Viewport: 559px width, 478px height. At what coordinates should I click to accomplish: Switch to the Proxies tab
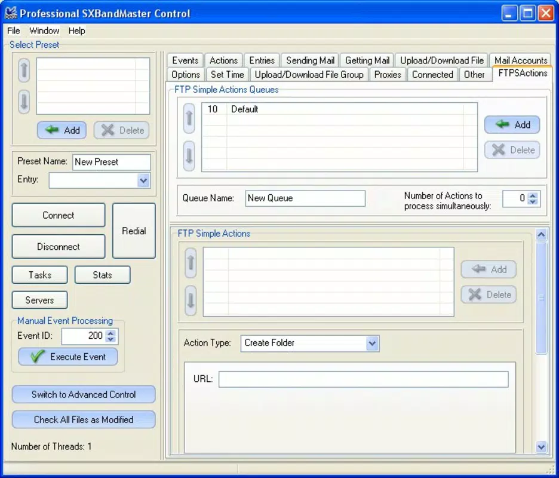pyautogui.click(x=388, y=75)
